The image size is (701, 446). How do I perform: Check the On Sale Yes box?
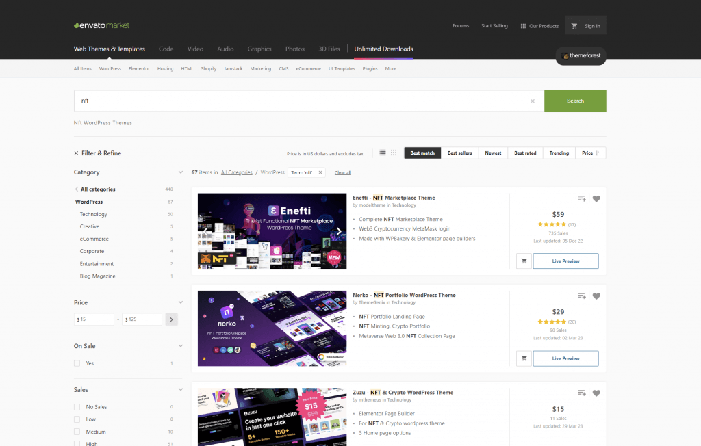(x=77, y=363)
